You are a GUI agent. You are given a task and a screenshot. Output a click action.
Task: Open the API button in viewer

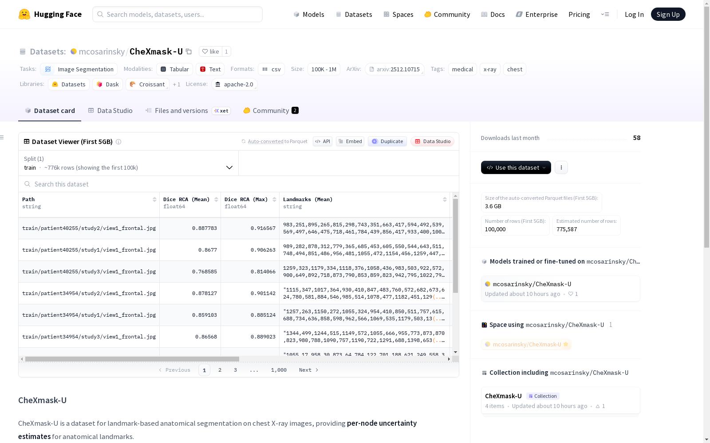click(x=323, y=141)
